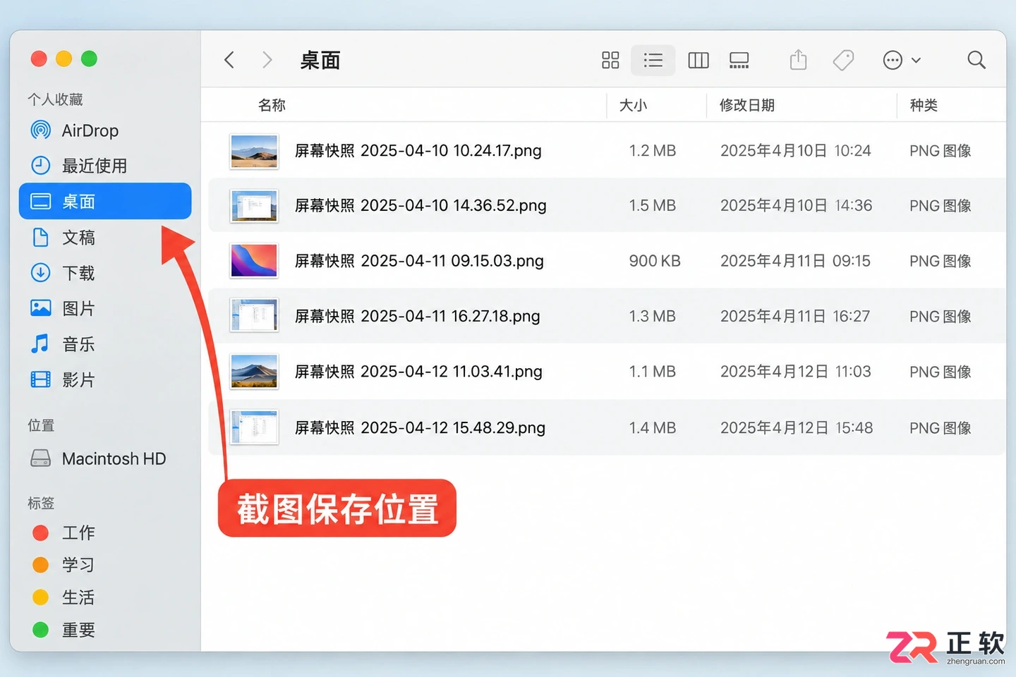Select thumbnail of 屏幕快照 2025-04-10 10.24.17.png
This screenshot has width=1016, height=677.
point(254,151)
